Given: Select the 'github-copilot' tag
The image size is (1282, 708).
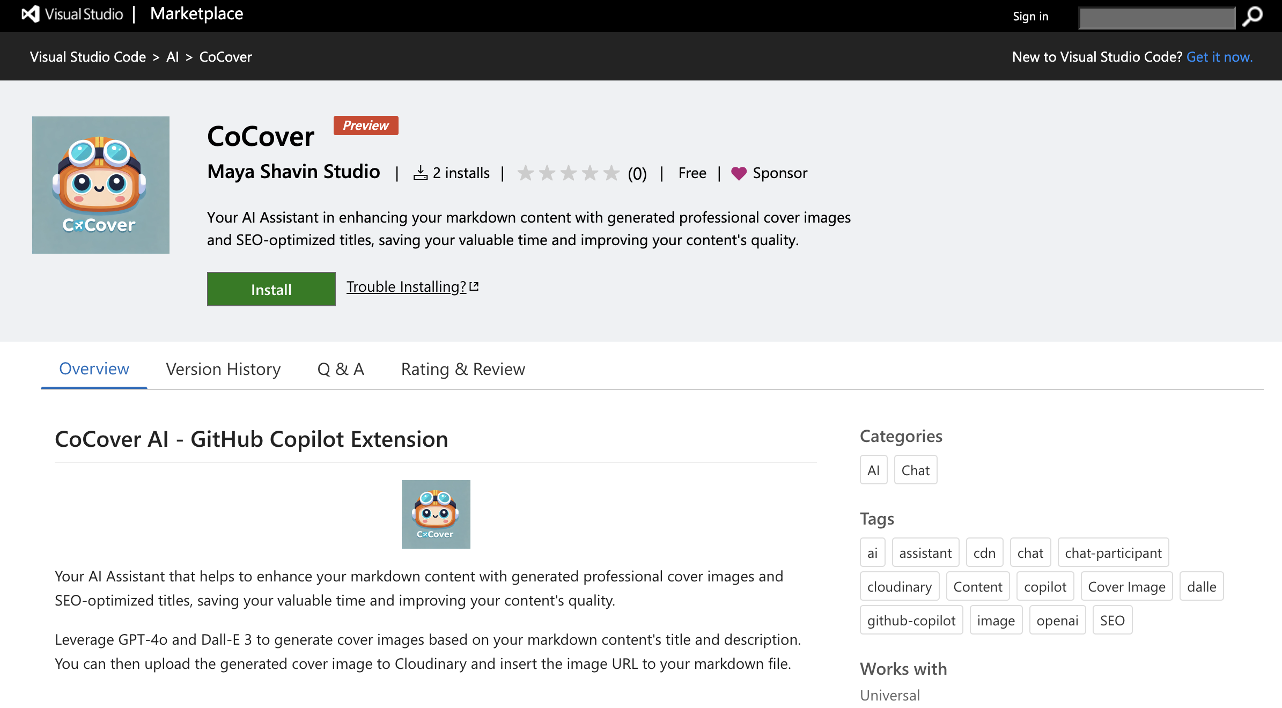Looking at the screenshot, I should 911,620.
